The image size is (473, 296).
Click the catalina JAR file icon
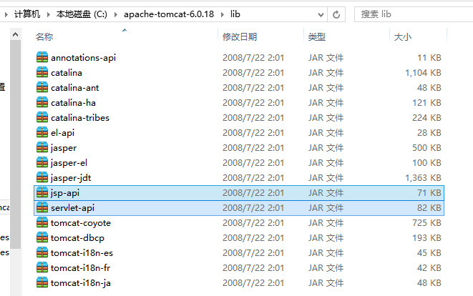[42, 72]
